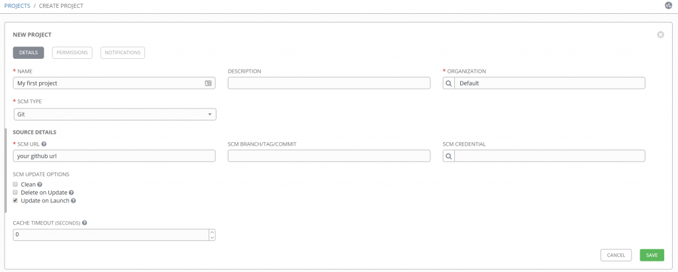Enable the Clean checkbox
The height and width of the screenshot is (272, 678).
15,185
